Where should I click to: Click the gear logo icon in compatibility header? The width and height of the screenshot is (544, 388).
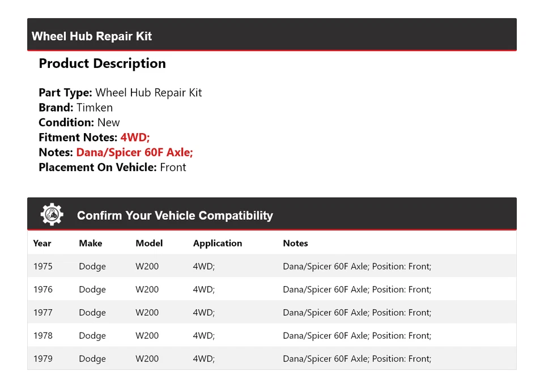[51, 213]
